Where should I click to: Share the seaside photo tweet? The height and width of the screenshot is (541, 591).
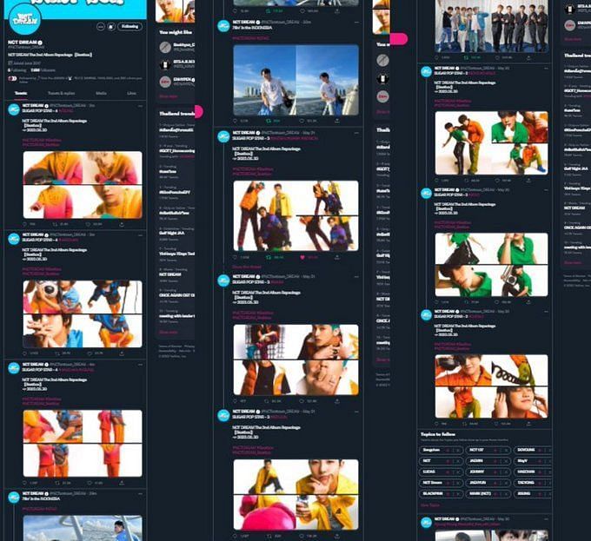tap(336, 121)
